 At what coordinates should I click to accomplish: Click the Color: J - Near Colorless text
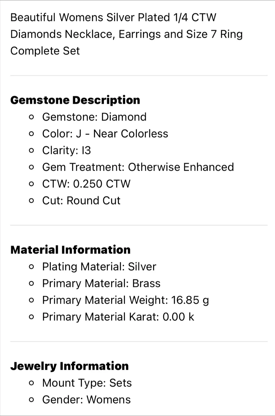point(105,134)
